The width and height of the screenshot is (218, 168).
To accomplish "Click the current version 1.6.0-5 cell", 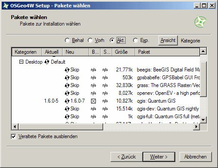I will coord(51,101).
